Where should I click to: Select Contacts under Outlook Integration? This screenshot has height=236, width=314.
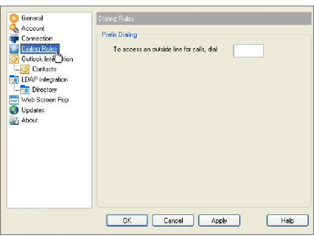pos(44,69)
